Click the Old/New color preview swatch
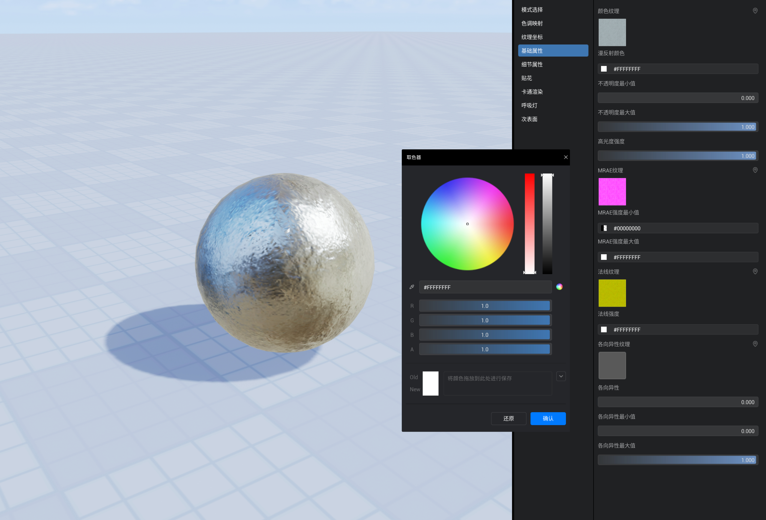766x520 pixels. pyautogui.click(x=430, y=384)
